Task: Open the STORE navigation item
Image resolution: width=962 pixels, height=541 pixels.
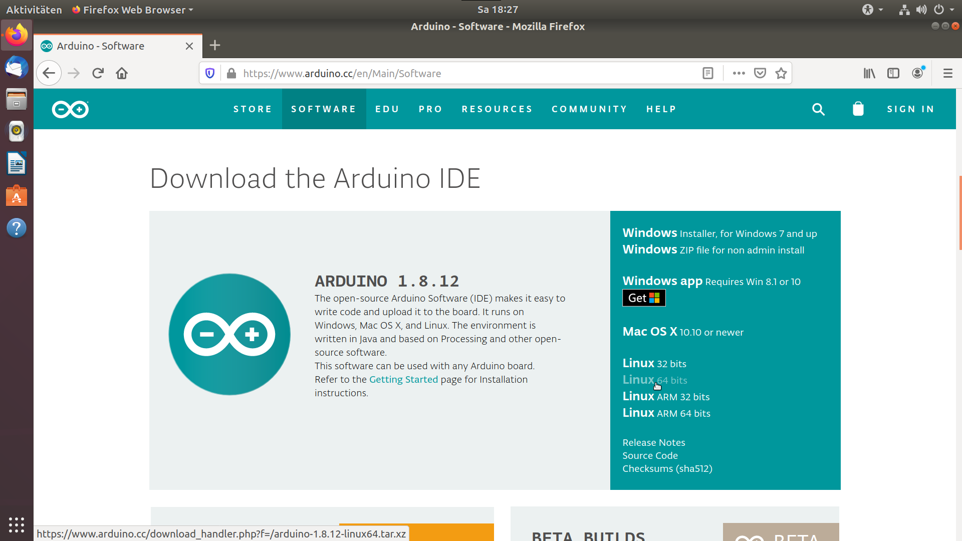Action: [x=253, y=109]
